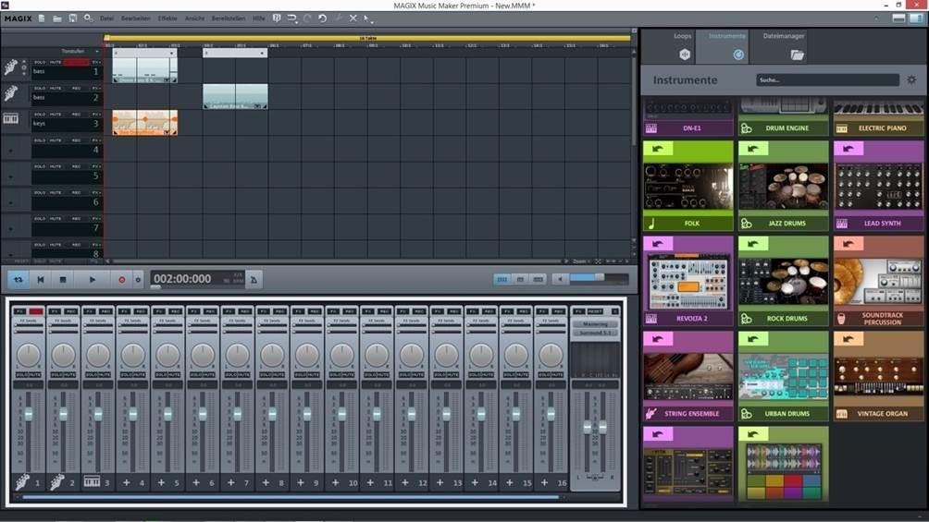Open project with folder toolbar icon
Viewport: 929px width, 522px height.
(x=56, y=18)
